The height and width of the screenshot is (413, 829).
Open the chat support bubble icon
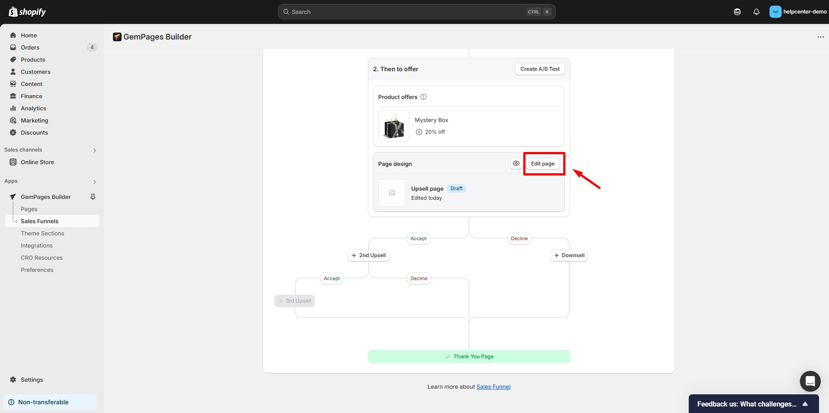click(x=810, y=381)
